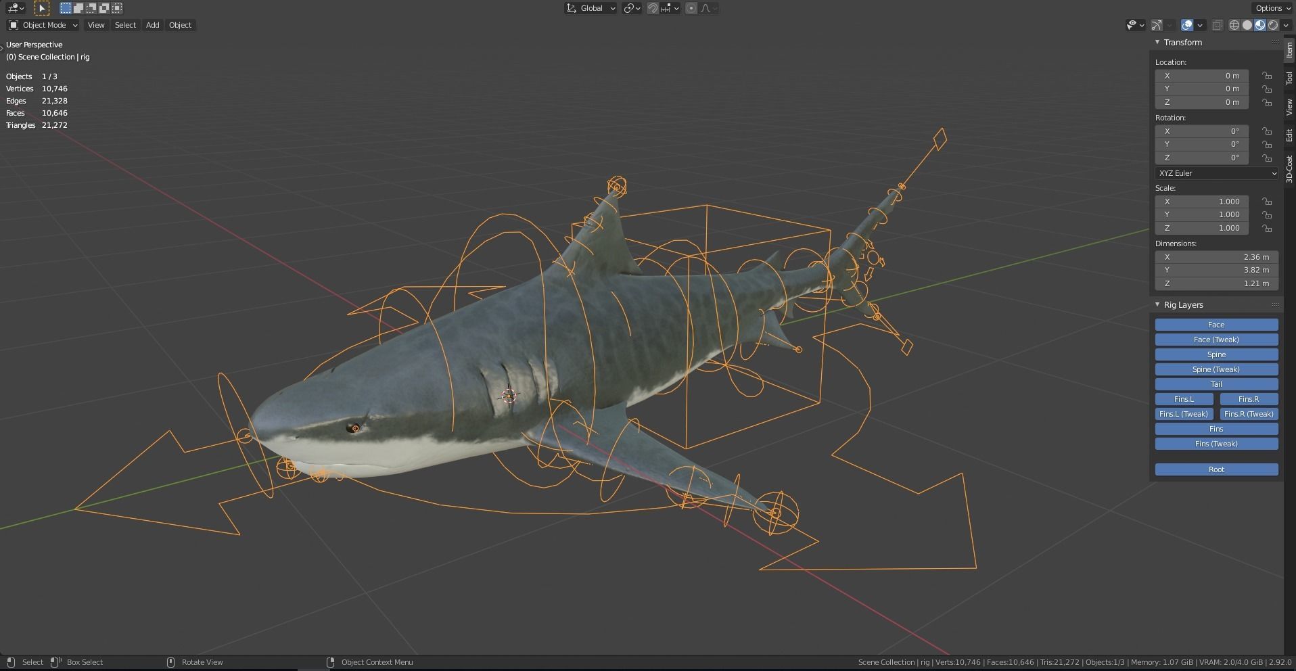Toggle Fins.L rig layer button

pyautogui.click(x=1184, y=399)
